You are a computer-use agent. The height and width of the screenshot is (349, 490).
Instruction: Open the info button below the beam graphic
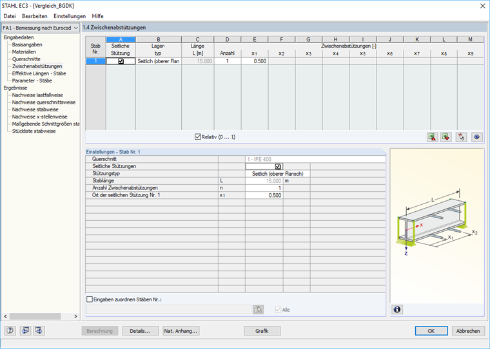pyautogui.click(x=397, y=309)
